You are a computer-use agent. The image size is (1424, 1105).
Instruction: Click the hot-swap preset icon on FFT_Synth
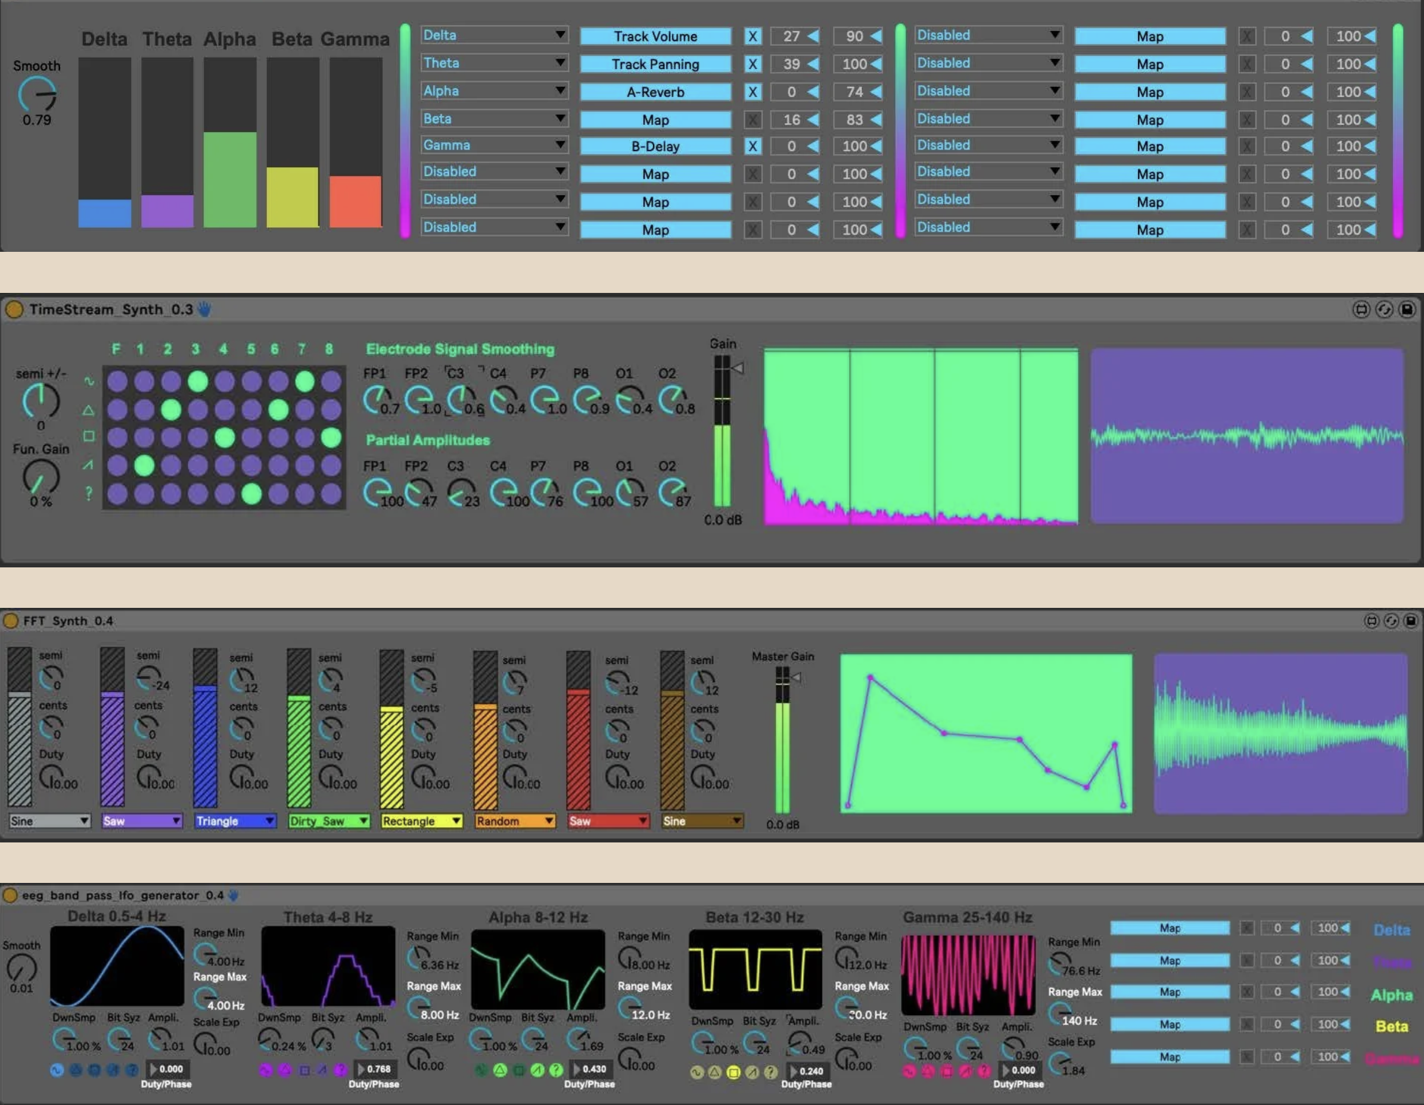point(1391,621)
